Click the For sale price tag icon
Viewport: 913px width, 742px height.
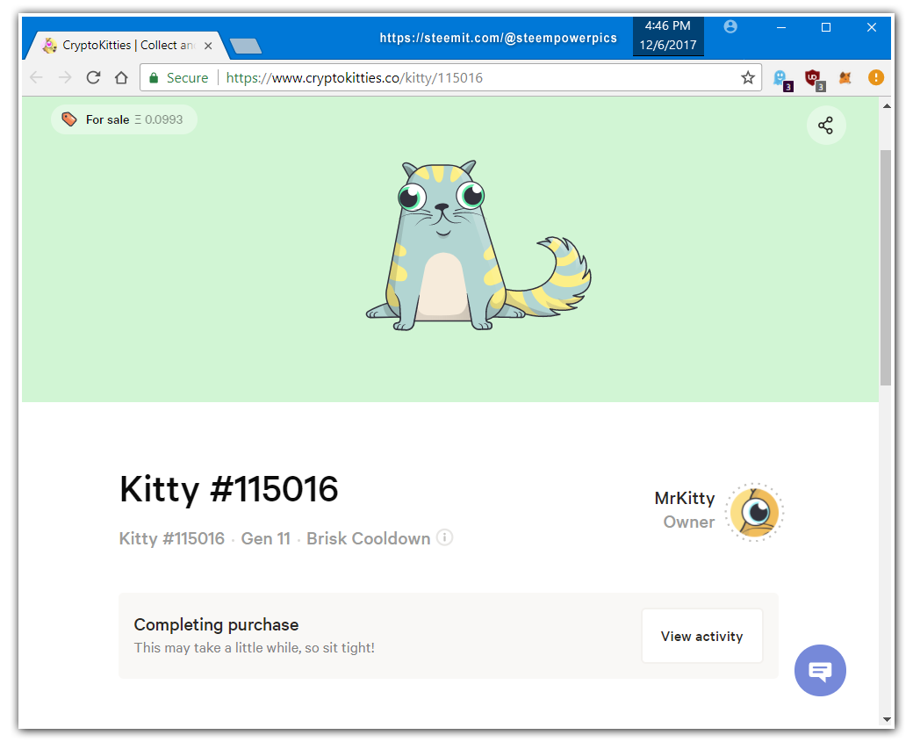coord(69,119)
